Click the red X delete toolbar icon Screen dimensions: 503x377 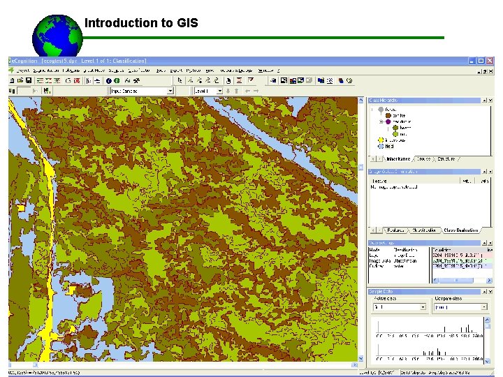[77, 81]
